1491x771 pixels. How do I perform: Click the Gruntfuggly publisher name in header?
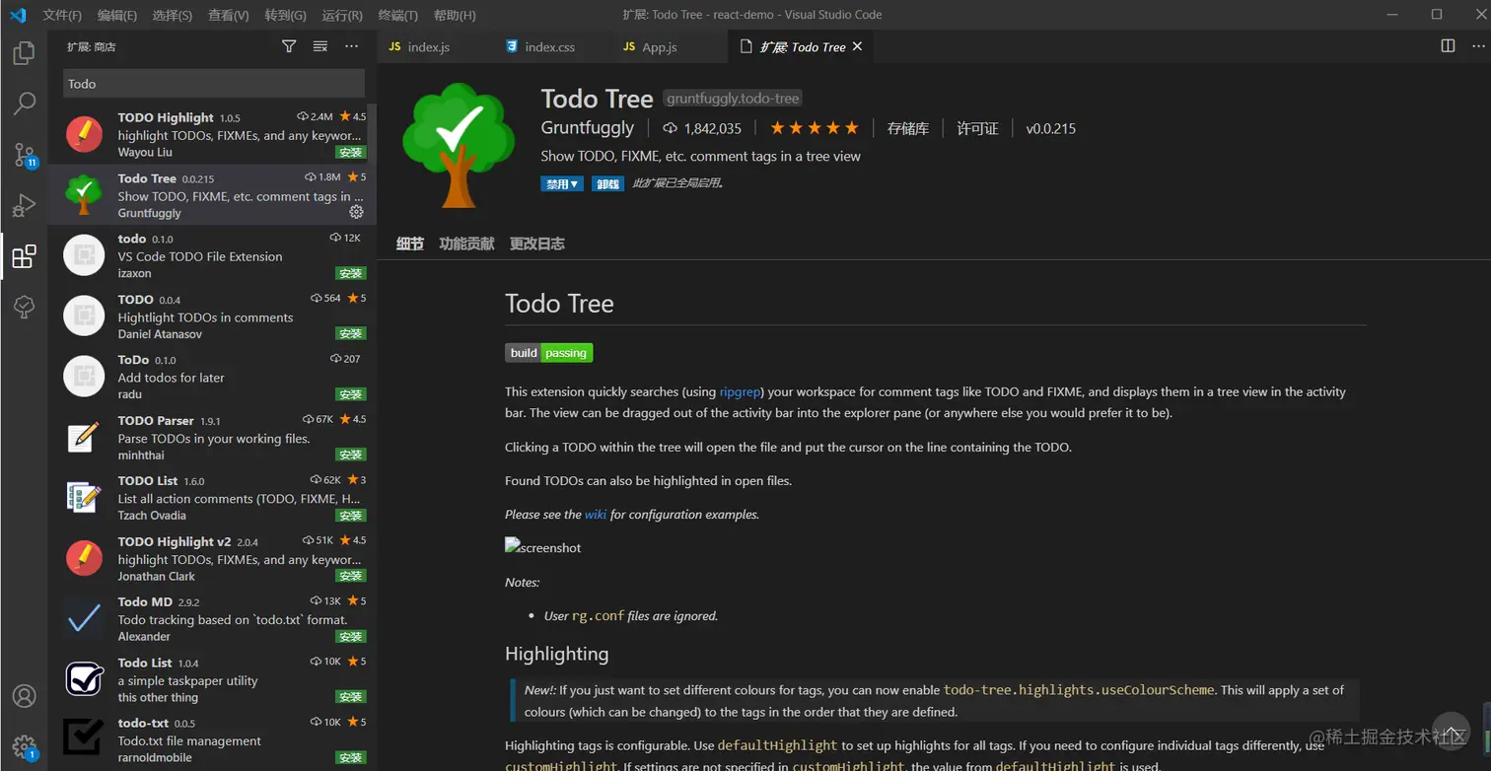587,128
